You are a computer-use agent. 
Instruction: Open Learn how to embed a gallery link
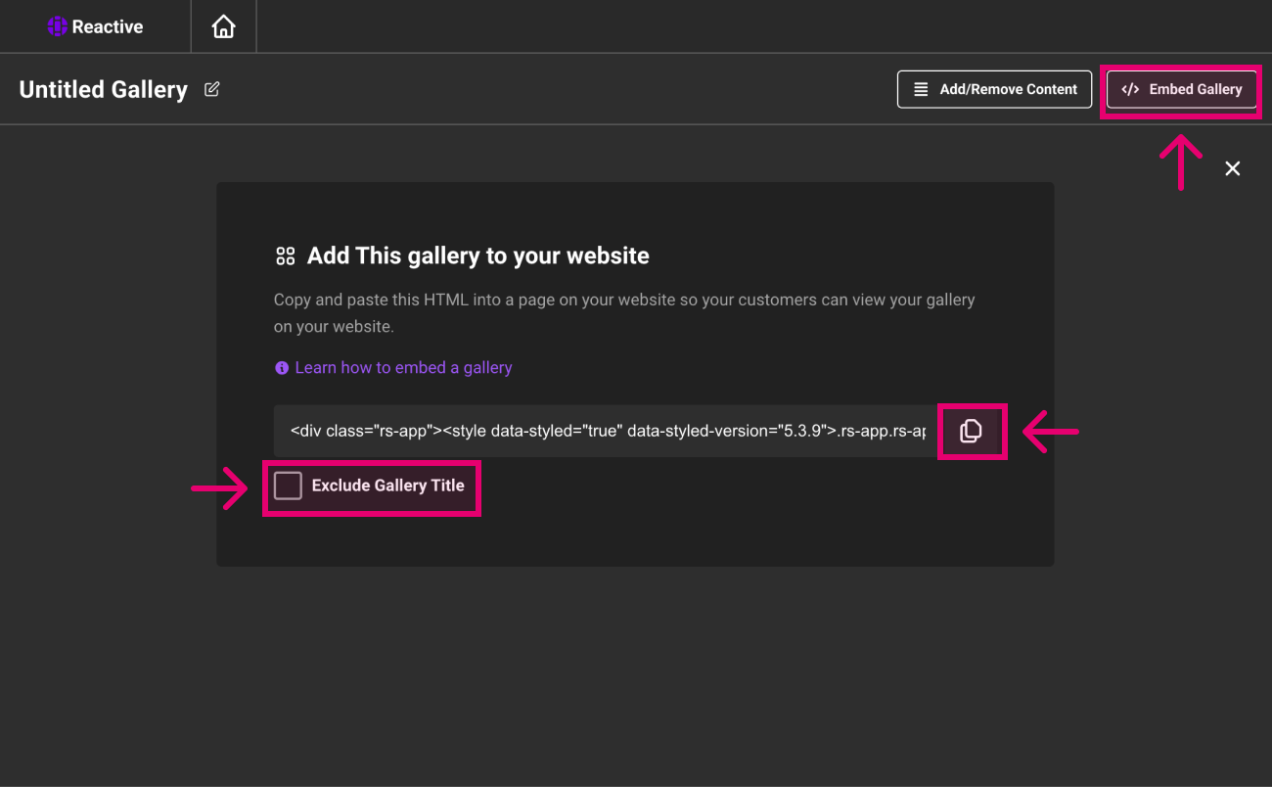[x=403, y=367]
